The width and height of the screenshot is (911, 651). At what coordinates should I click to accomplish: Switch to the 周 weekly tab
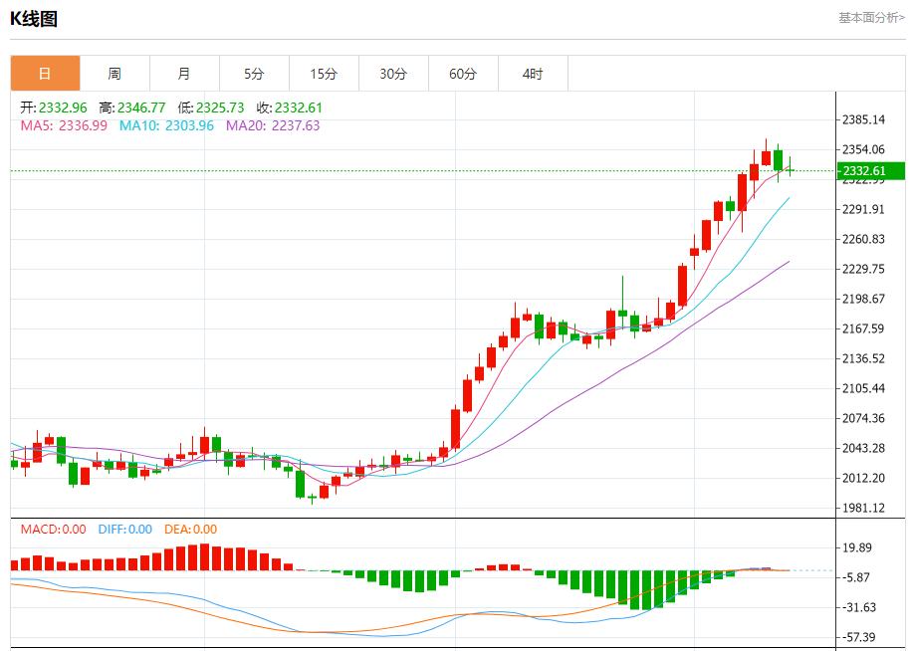[114, 74]
